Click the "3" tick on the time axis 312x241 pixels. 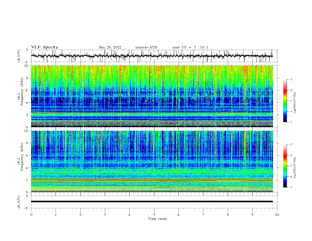click(105, 215)
